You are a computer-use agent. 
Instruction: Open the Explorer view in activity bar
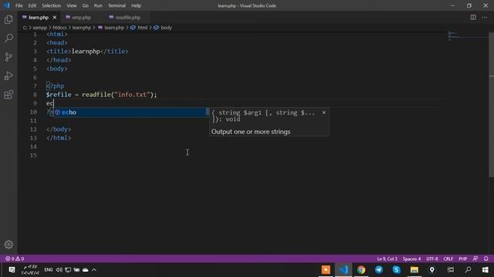[x=8, y=19]
